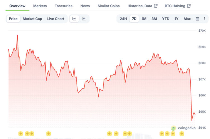Image resolution: width=210 pixels, height=139 pixels.
Task: Select the Price toggle
Action: 13,19
